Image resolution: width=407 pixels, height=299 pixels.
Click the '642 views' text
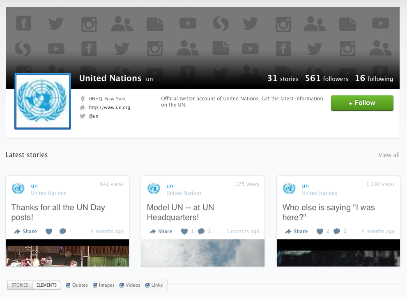(112, 184)
